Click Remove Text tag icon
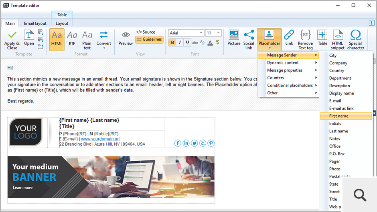Screen dimensions: 377x212 305,40
